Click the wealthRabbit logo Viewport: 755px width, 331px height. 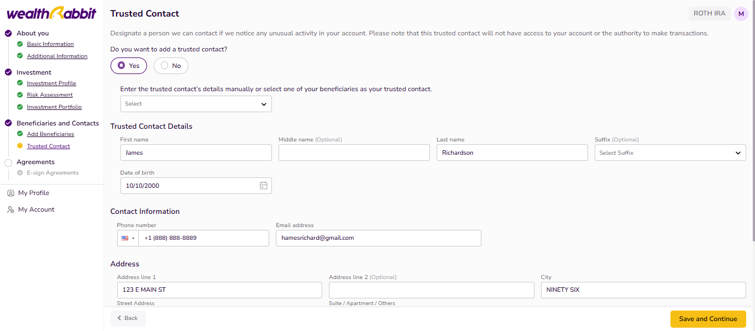pos(51,13)
